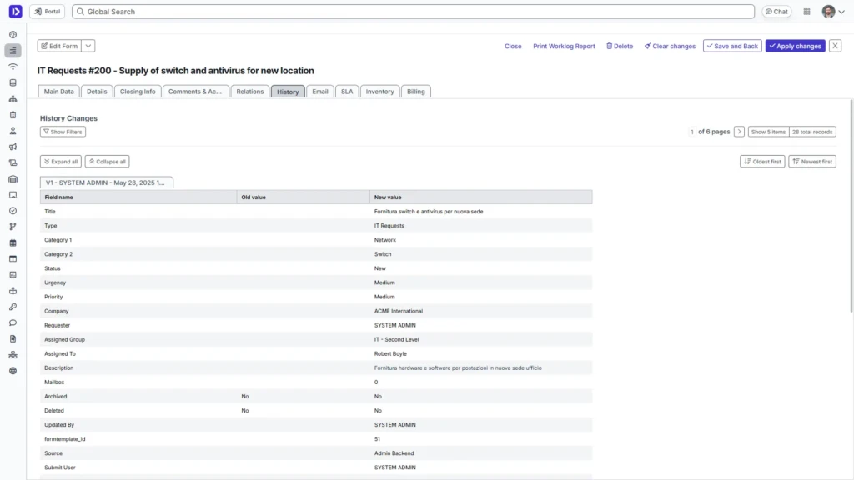Open the megaphone announcements icon in sidebar
Screen dimensions: 854x480
tap(13, 147)
